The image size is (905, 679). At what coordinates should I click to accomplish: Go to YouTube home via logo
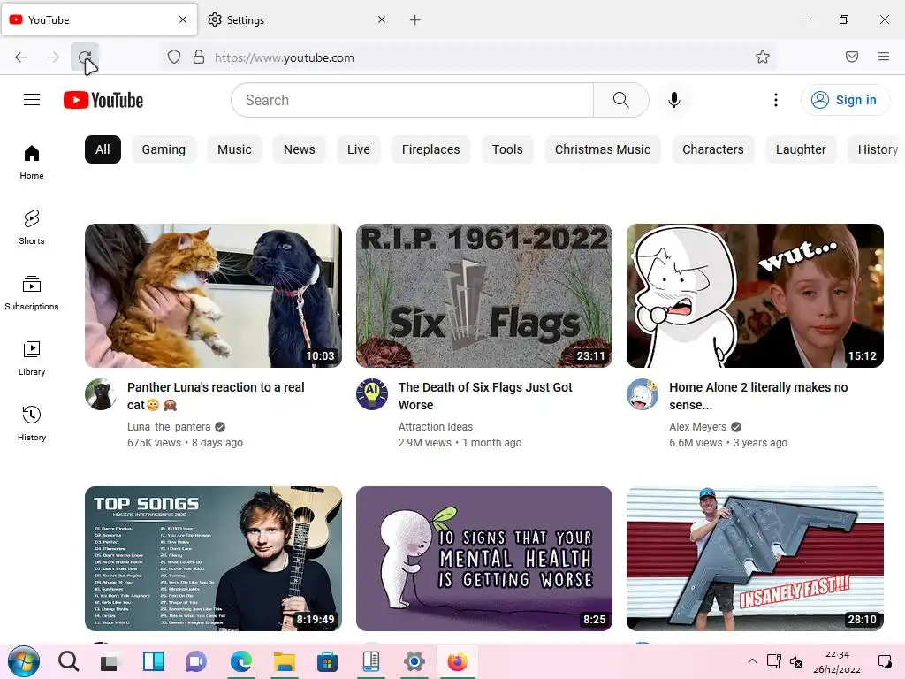pos(103,100)
